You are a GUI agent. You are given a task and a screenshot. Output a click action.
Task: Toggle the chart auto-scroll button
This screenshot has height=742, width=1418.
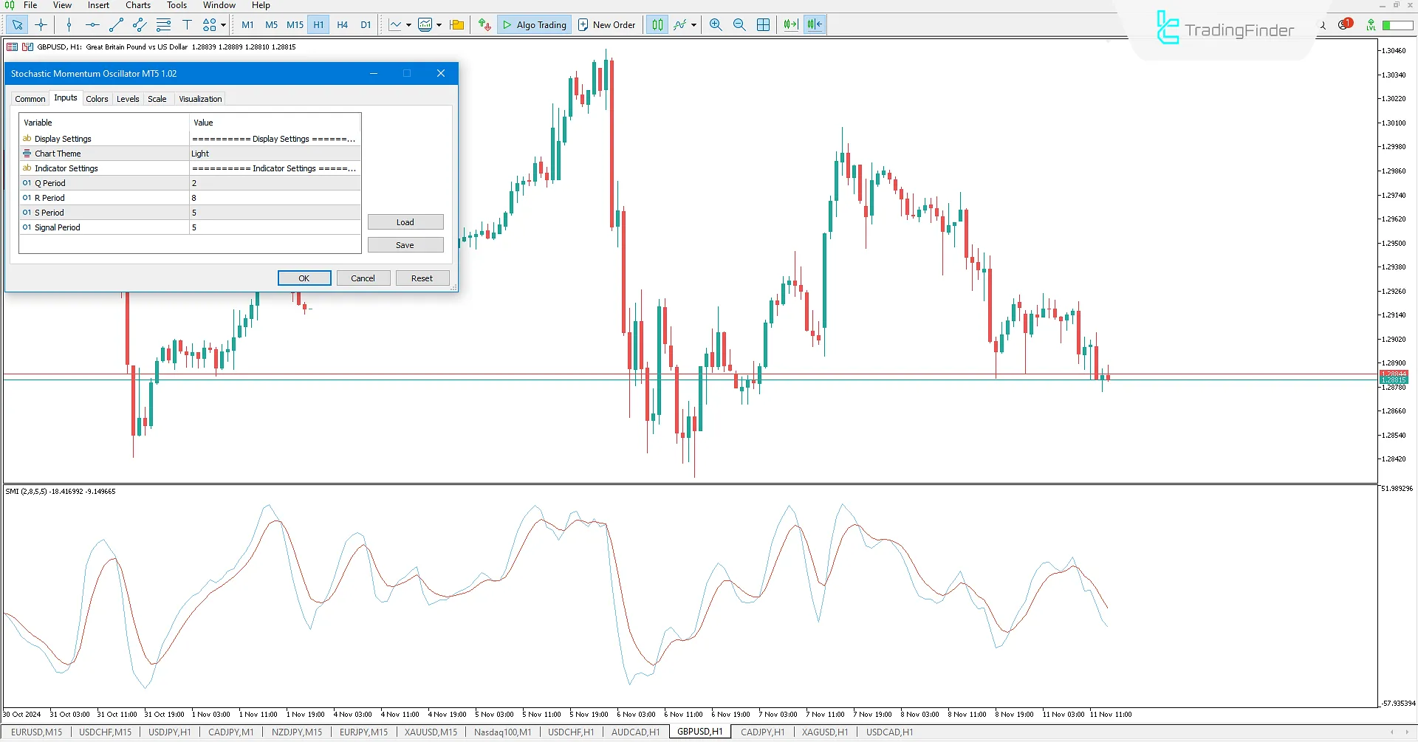790,24
